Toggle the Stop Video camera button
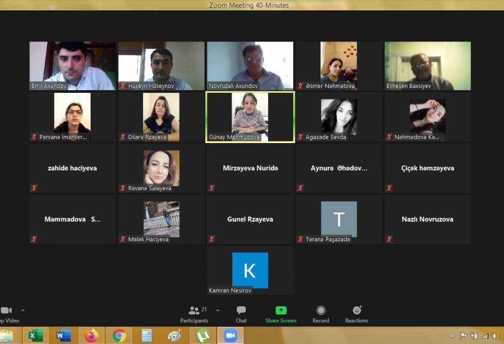The height and width of the screenshot is (344, 504). tap(8, 315)
